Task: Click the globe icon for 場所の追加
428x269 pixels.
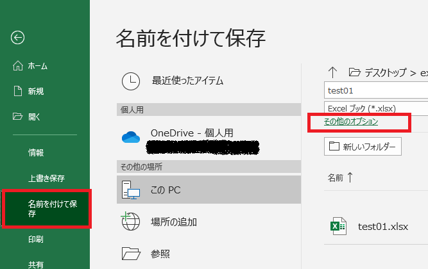Action: tap(130, 222)
